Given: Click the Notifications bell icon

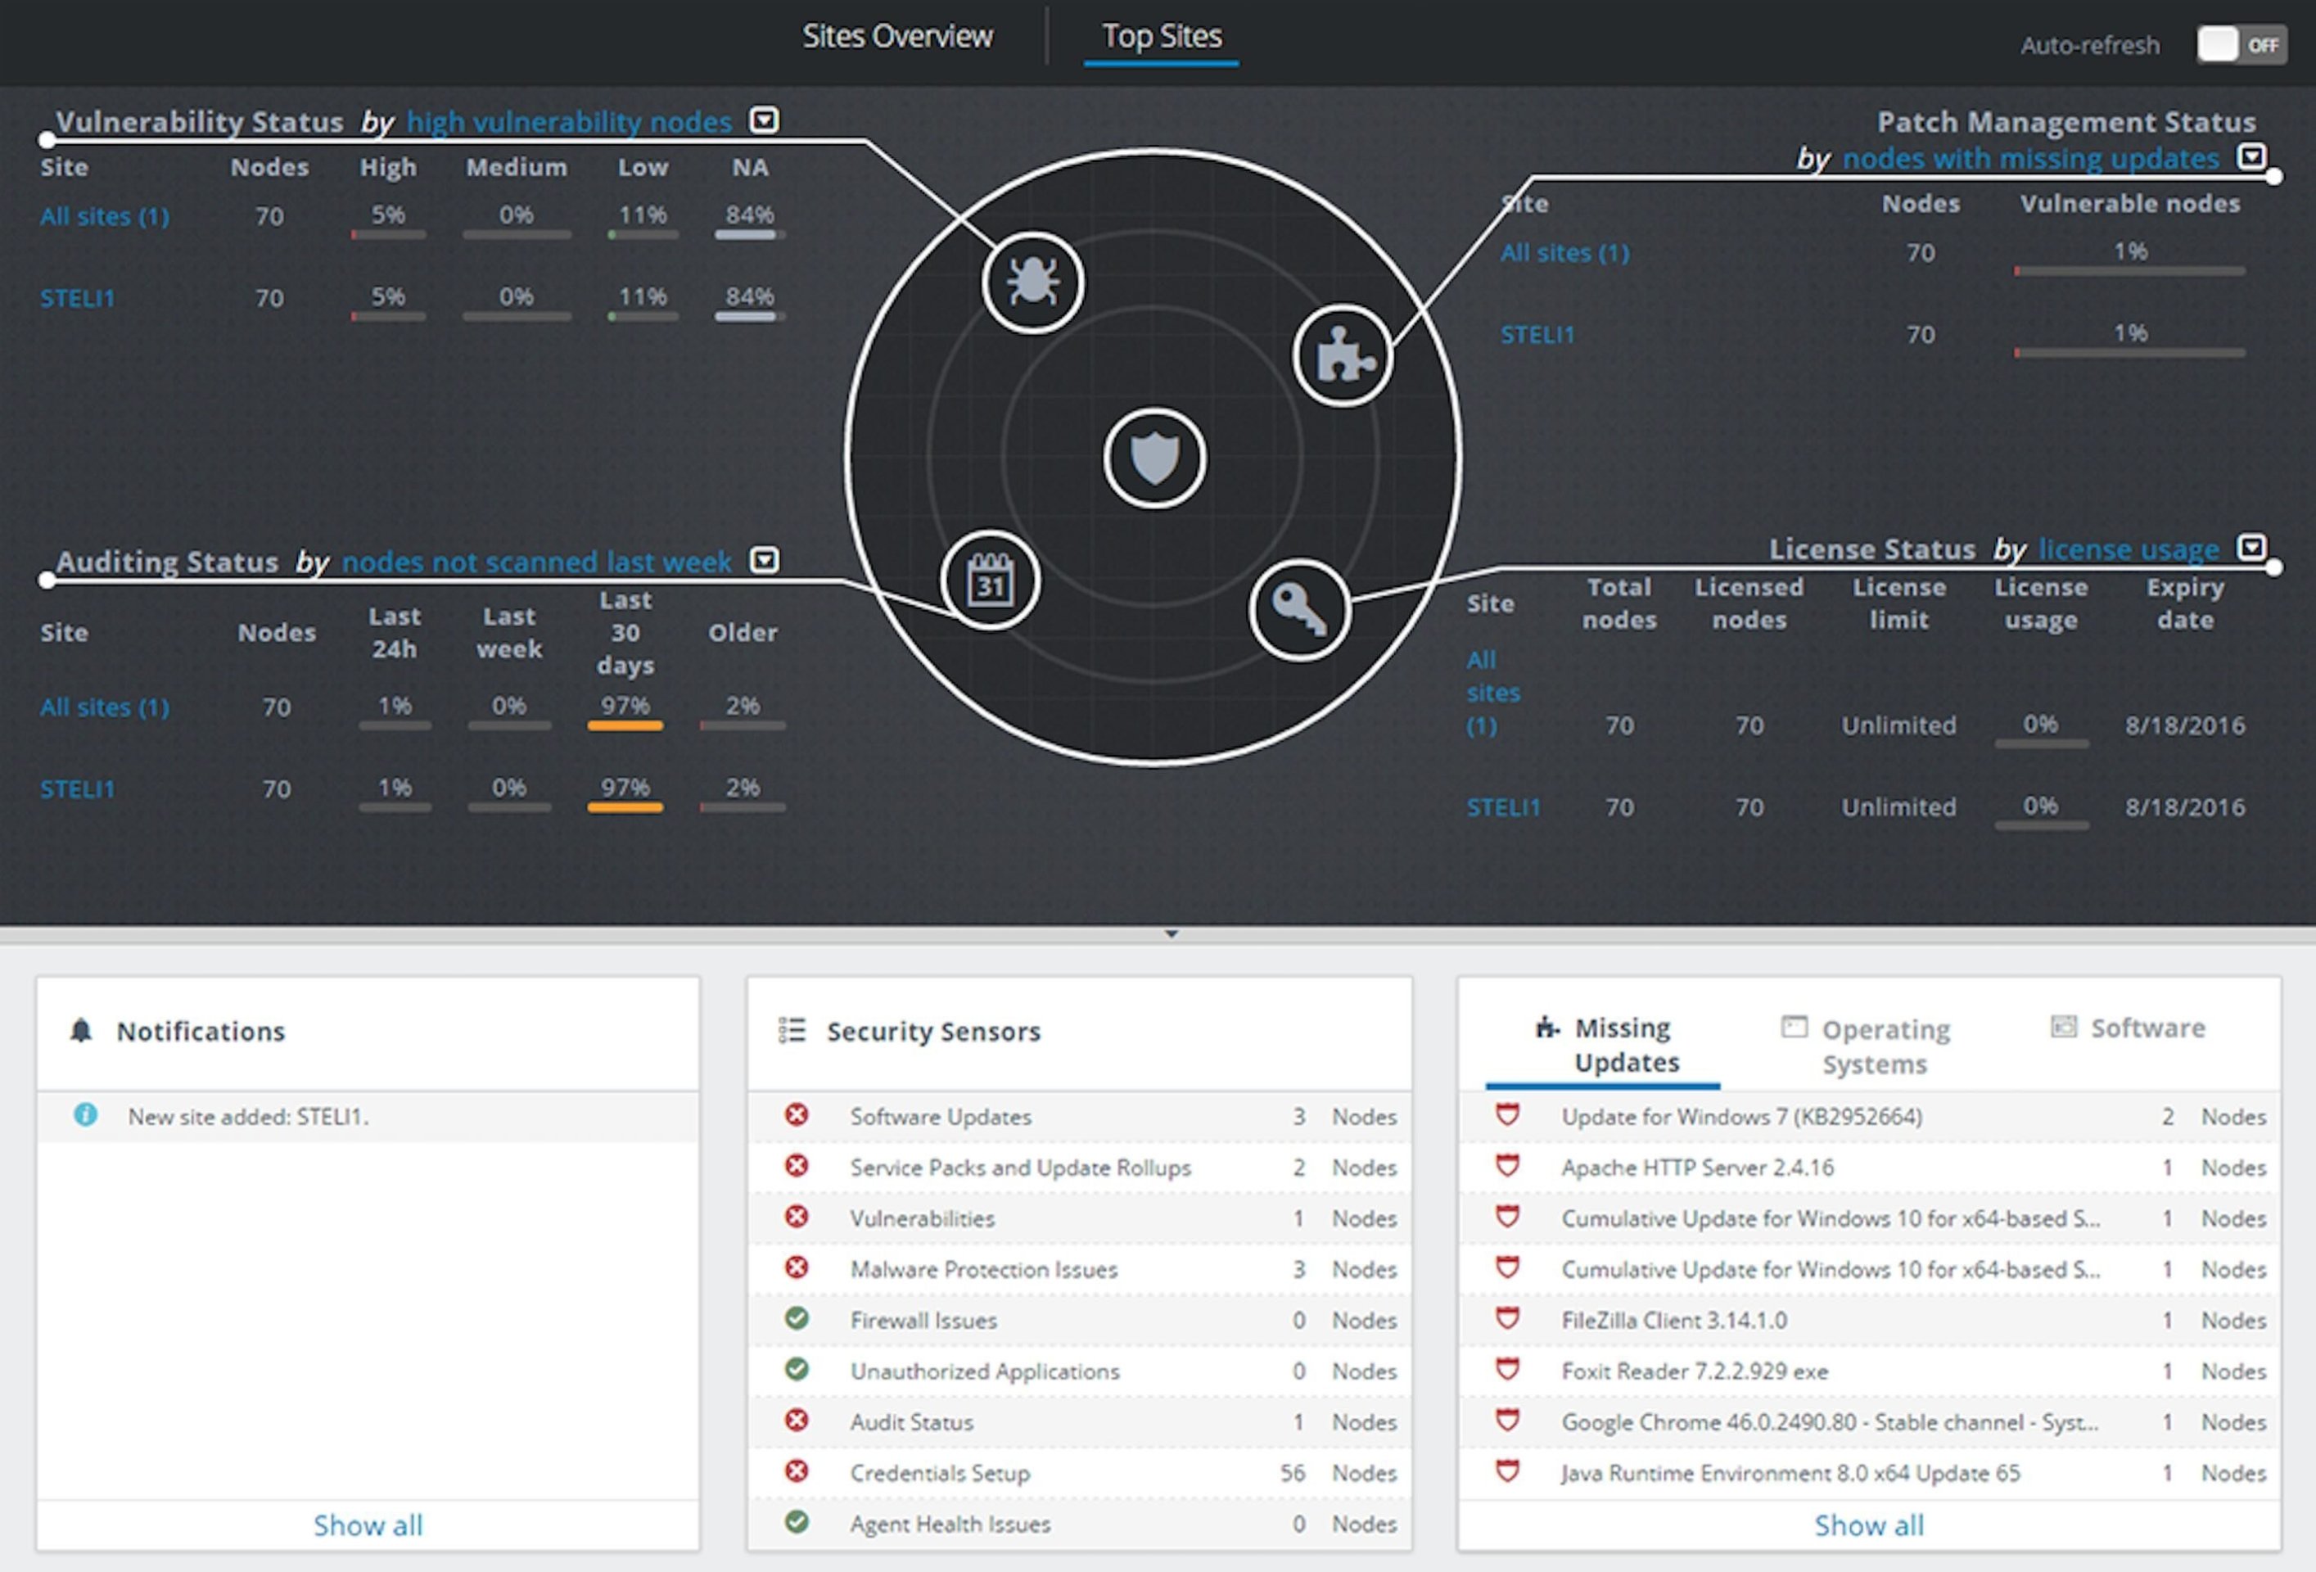Looking at the screenshot, I should pos(82,1031).
